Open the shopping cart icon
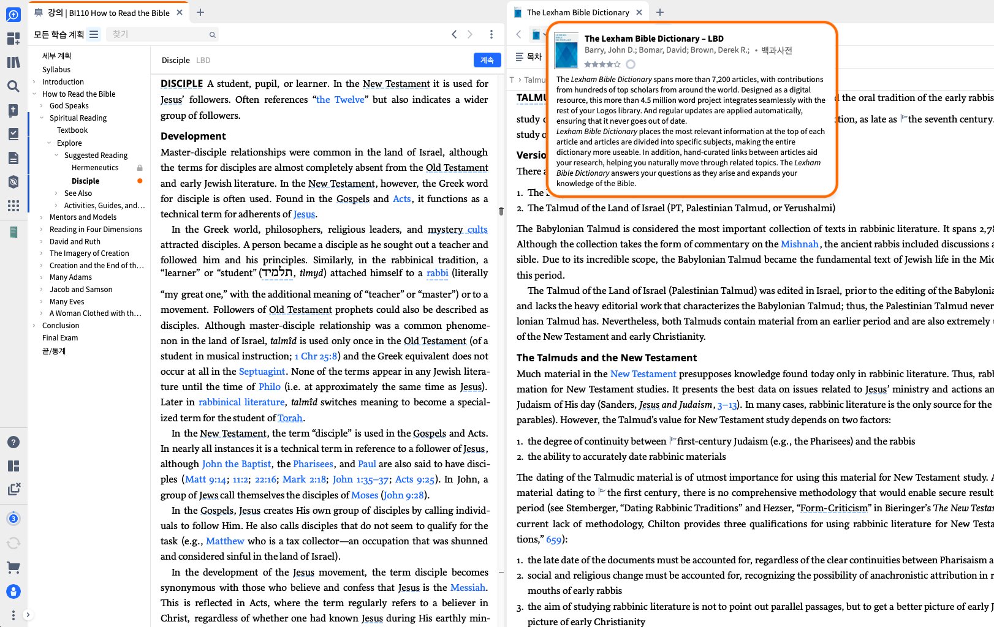 (x=13, y=568)
